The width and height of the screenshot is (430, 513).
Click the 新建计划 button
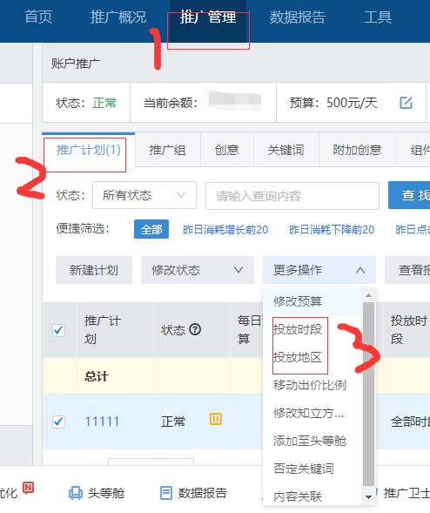pos(94,270)
